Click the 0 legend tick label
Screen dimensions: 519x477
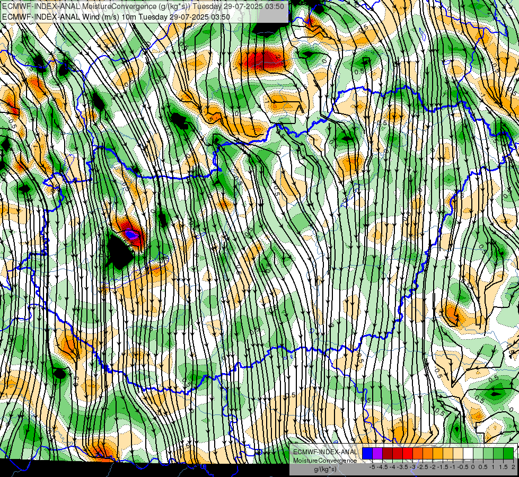pos(473,467)
